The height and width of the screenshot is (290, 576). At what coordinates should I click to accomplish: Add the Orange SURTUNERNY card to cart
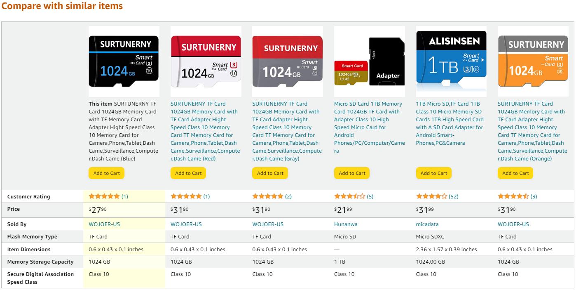[515, 173]
